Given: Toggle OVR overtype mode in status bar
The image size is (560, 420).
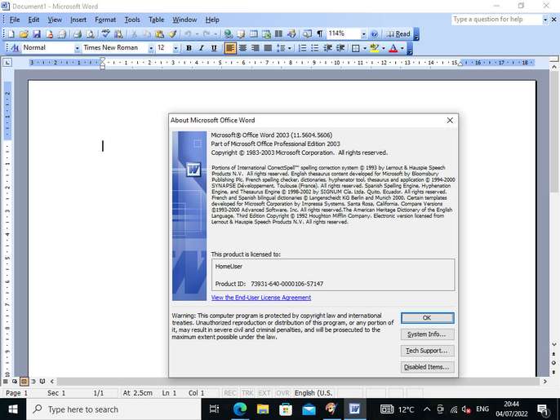Looking at the screenshot, I should pos(282,393).
